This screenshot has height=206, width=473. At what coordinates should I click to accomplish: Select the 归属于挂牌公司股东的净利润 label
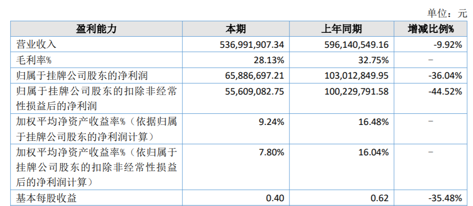pos(82,75)
